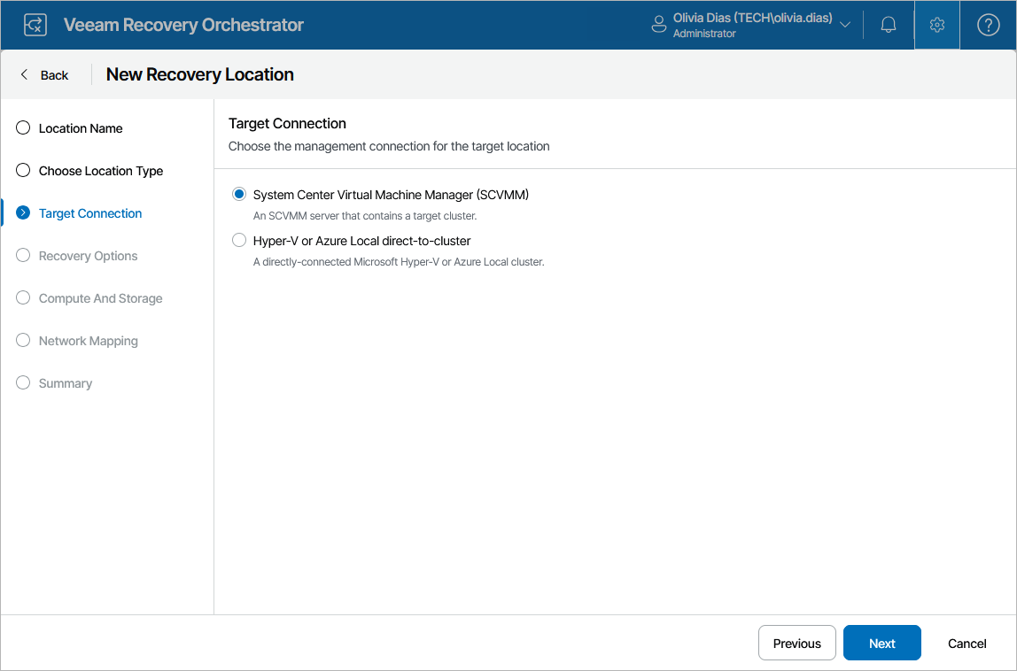Click the Target Connection step arrow icon
The width and height of the screenshot is (1017, 671).
click(x=23, y=213)
